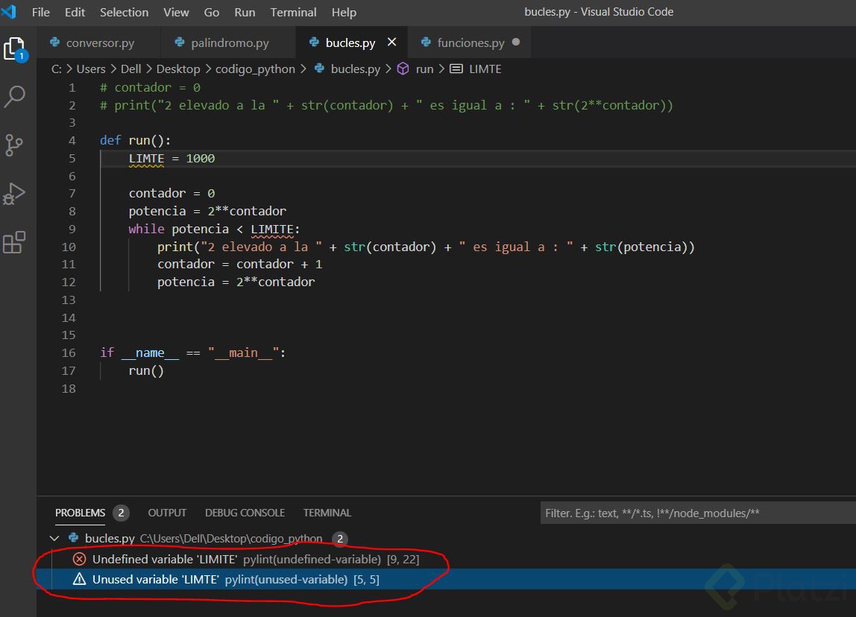Click the LIMTE variable symbol in breadcrumb
Screen dimensions: 856x617
point(456,69)
